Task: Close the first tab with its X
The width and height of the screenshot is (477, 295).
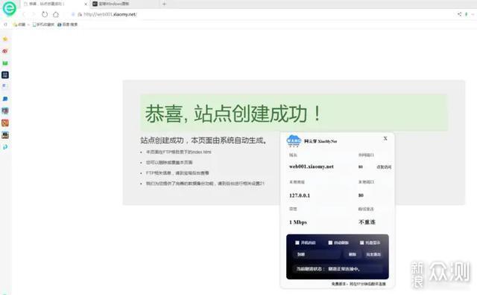Action: (x=86, y=4)
